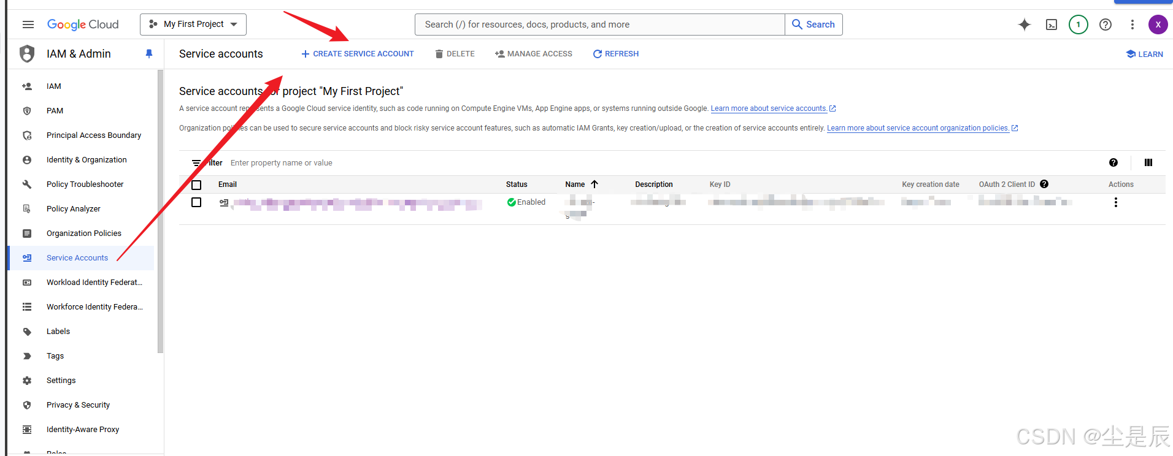Click the Principal Access Boundary icon

point(27,135)
